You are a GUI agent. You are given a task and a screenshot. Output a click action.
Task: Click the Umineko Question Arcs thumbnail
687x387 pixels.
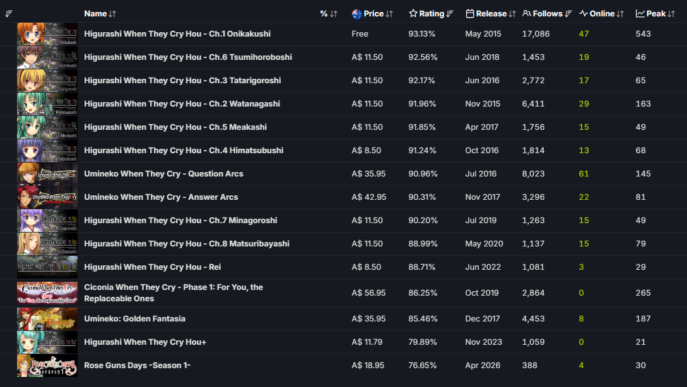[47, 174]
